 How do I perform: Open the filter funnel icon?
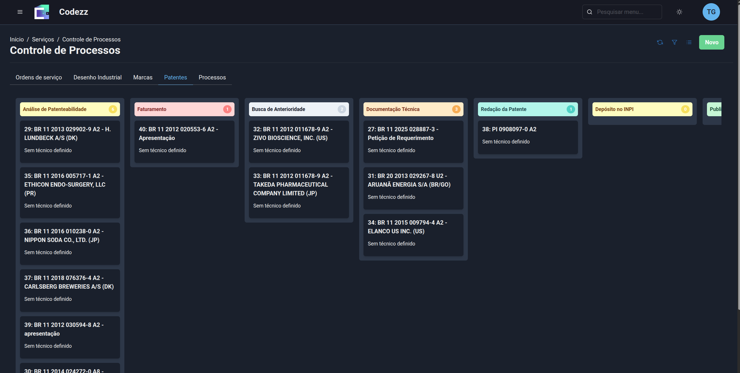point(674,42)
